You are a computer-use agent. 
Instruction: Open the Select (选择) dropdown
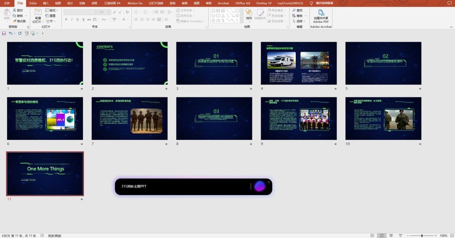(x=300, y=21)
